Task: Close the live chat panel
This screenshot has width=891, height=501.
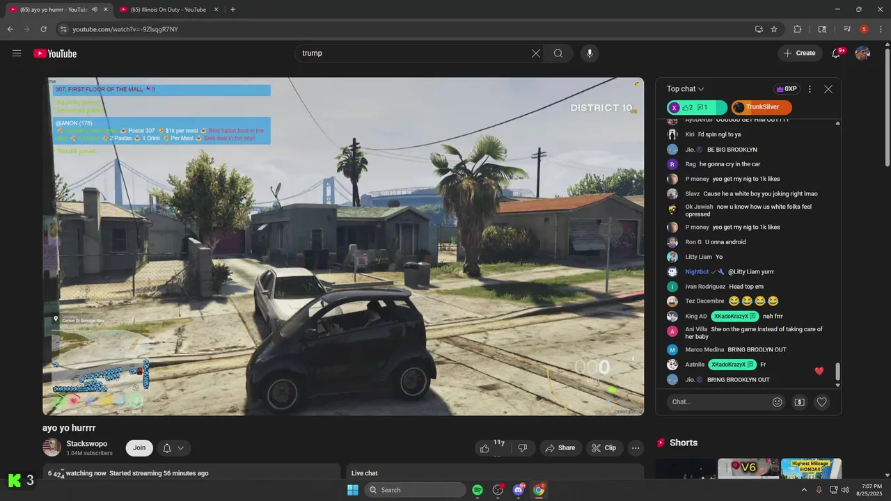Action: [828, 89]
